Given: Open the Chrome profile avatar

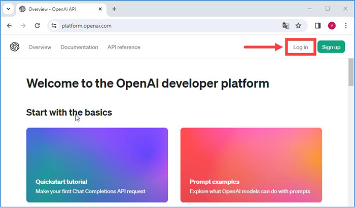Looking at the screenshot, I should [x=332, y=26].
